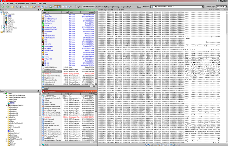Switch to Dual Horizontal style
The height and width of the screenshot is (146, 228).
point(89,7)
